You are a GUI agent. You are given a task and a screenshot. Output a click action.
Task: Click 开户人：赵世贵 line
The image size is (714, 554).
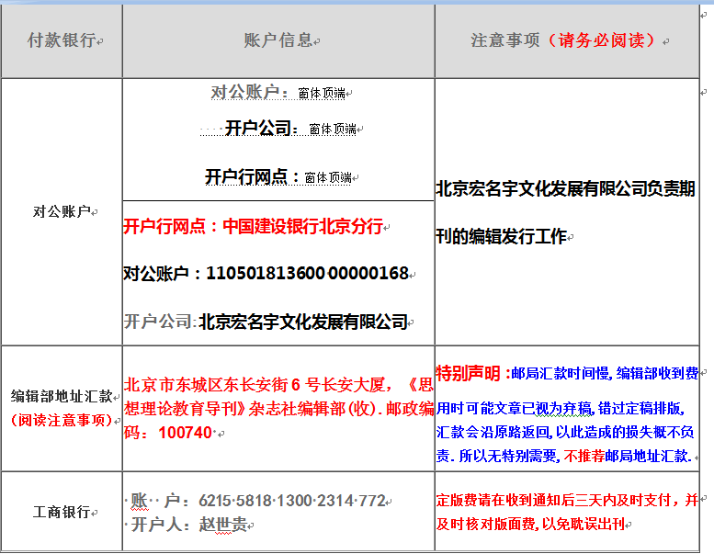click(x=189, y=525)
